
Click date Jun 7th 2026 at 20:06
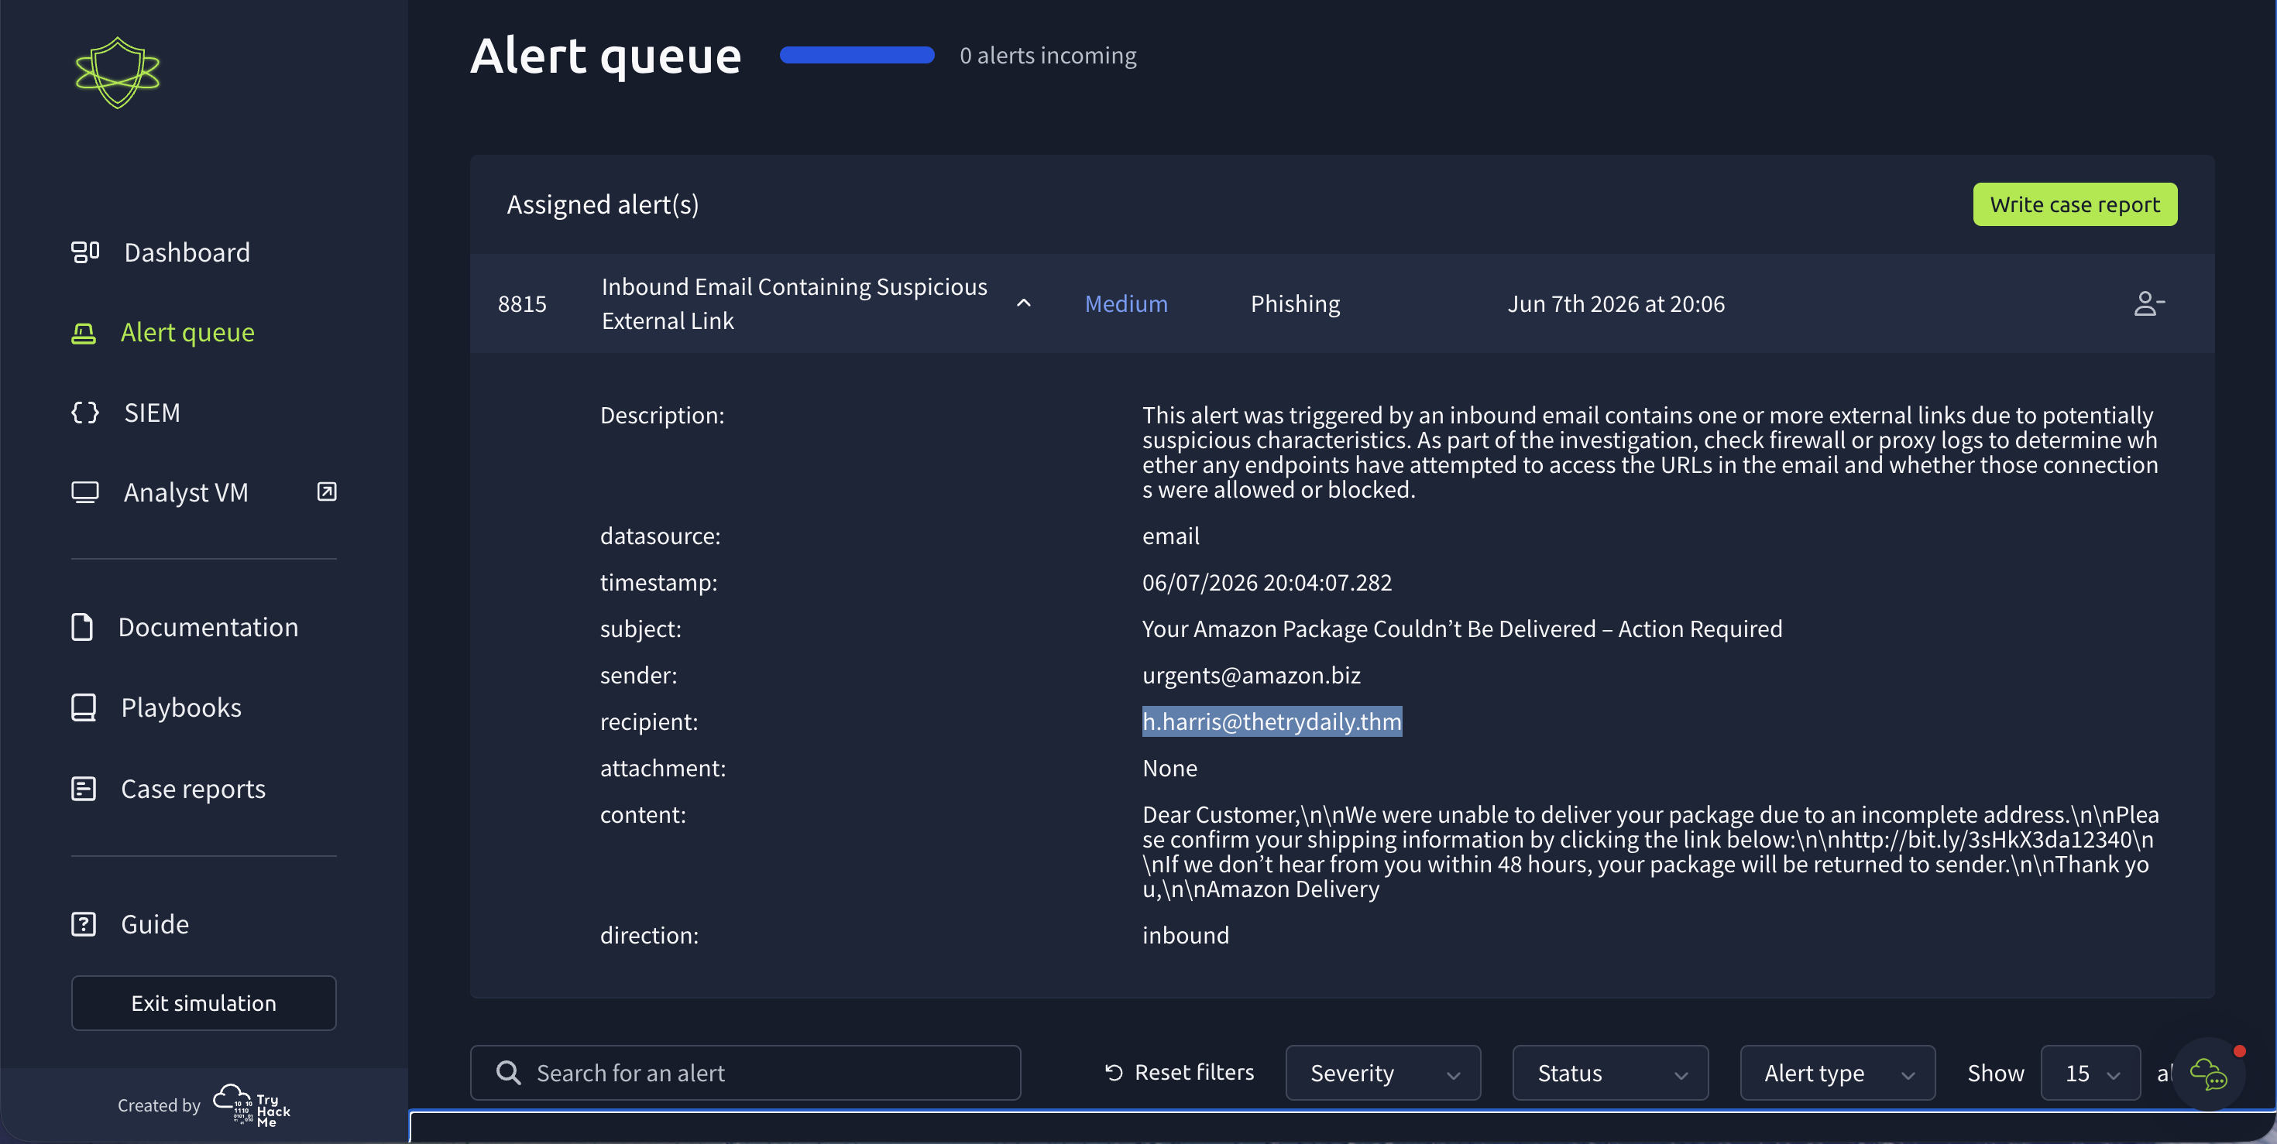pyautogui.click(x=1616, y=304)
